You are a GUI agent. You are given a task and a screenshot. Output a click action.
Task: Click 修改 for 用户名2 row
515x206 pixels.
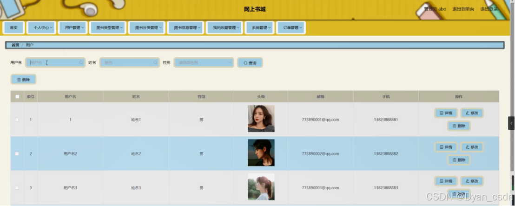pyautogui.click(x=472, y=147)
